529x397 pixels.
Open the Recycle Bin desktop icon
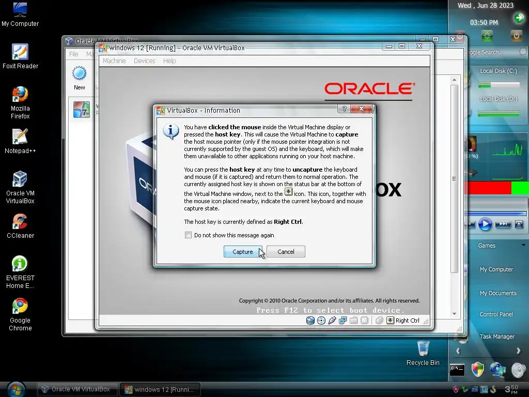(x=423, y=353)
